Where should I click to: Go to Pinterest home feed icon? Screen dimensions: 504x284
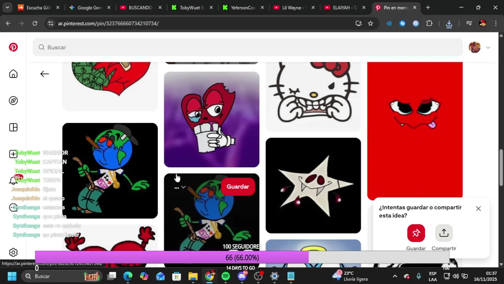pyautogui.click(x=13, y=74)
